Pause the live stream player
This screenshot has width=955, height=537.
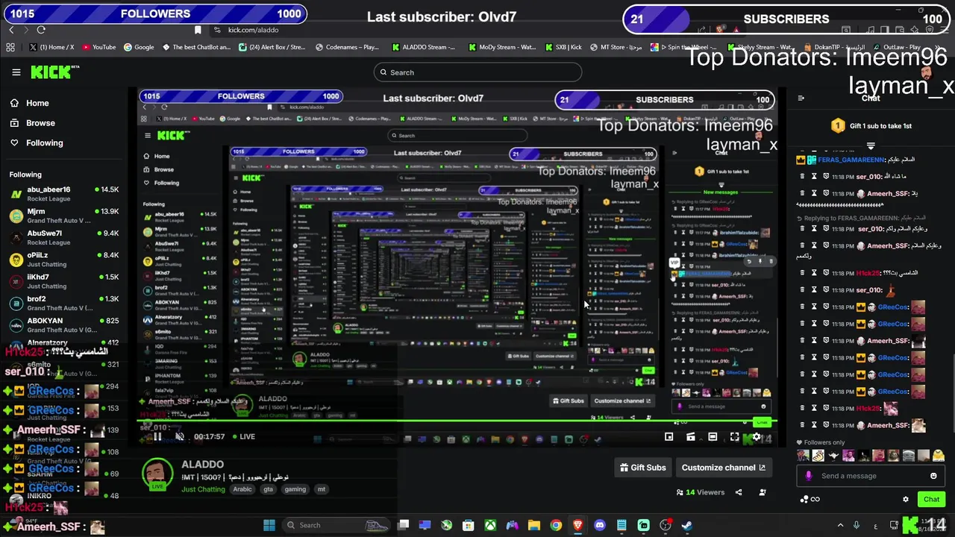[x=157, y=437]
